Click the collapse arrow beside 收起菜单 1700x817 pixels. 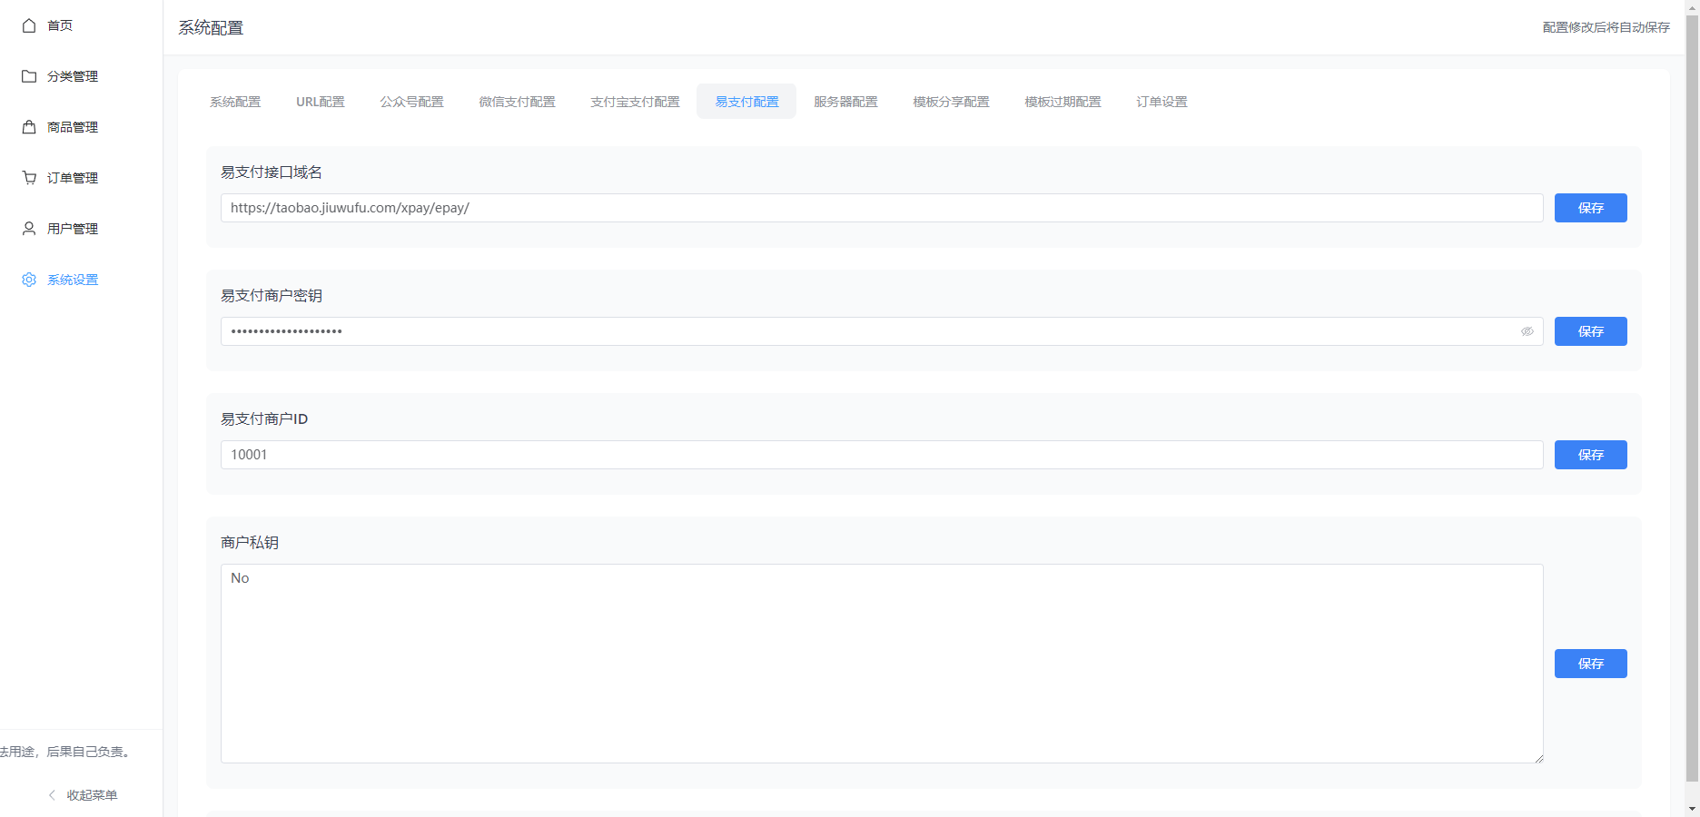tap(51, 794)
